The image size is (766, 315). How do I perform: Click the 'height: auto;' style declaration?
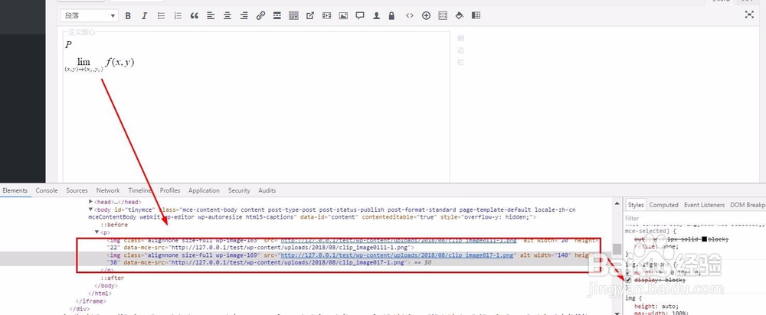656,307
